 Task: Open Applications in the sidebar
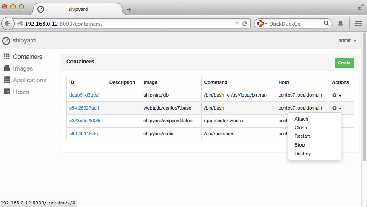click(30, 80)
